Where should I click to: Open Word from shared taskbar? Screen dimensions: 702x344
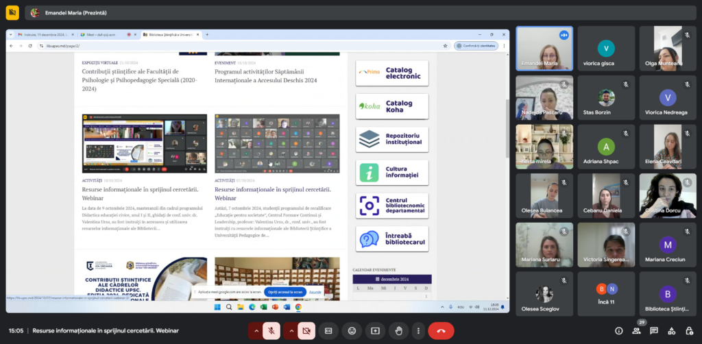coord(287,307)
